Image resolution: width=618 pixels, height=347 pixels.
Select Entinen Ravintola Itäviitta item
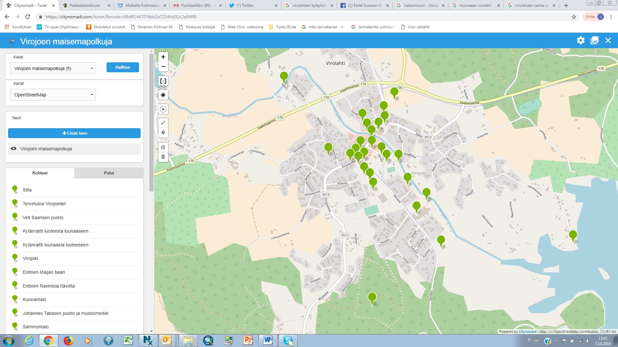pos(74,286)
